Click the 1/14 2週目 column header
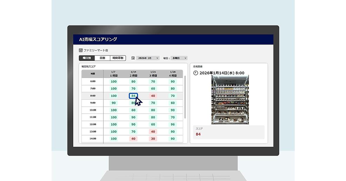Screen dimensions: 346x181 click(133, 74)
